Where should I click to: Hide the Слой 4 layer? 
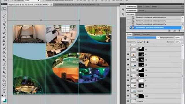[x=128, y=101]
